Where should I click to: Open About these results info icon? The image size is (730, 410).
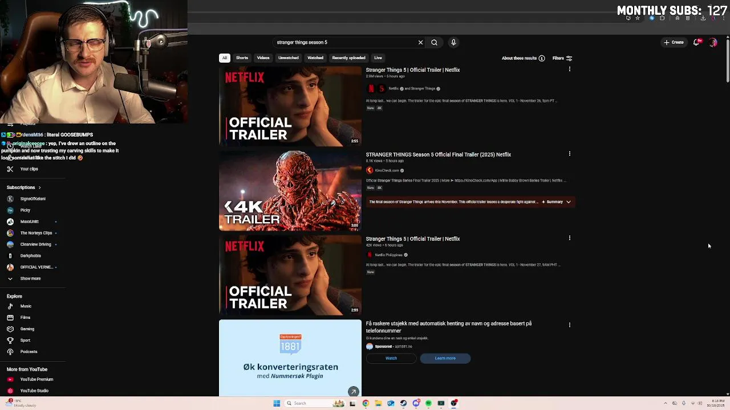(542, 58)
